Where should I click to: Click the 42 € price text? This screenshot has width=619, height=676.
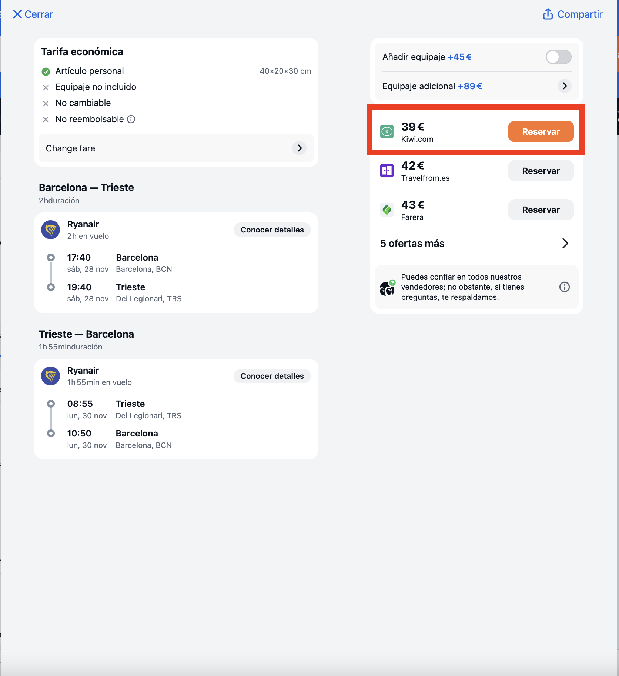coord(413,165)
